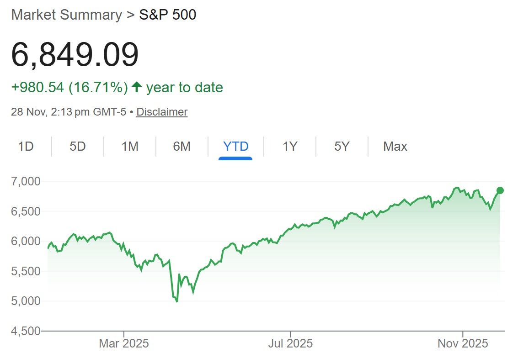This screenshot has height=358, width=518.
Task: Switch to the 6M range tab
Action: coord(182,147)
